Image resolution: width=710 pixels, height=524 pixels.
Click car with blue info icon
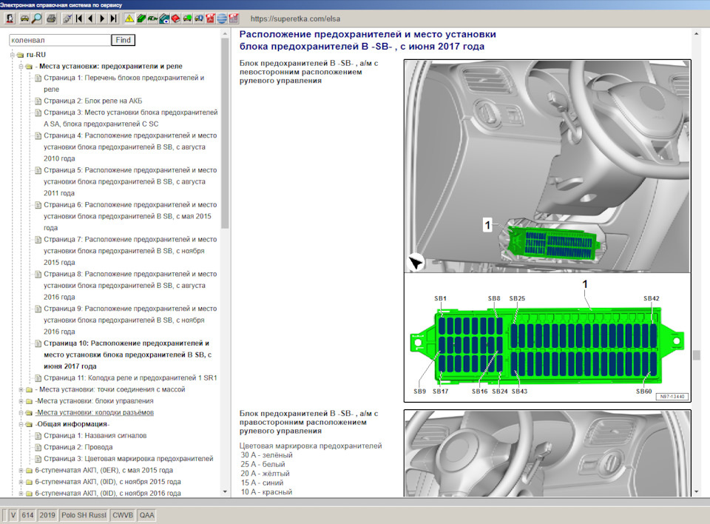[x=199, y=19]
